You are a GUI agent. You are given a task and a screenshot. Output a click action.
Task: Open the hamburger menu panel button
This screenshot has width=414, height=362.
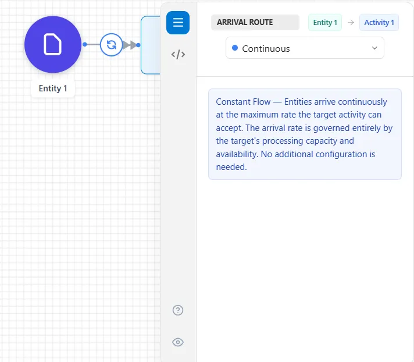(178, 23)
